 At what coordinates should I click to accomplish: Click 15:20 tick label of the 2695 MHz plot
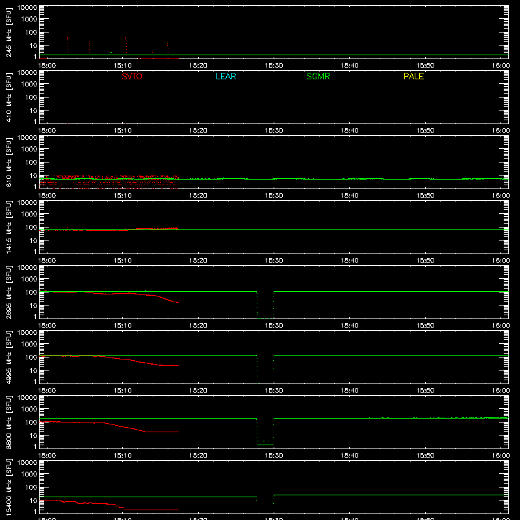[x=198, y=326]
